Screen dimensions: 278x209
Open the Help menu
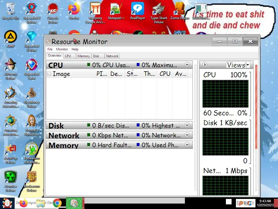75,49
